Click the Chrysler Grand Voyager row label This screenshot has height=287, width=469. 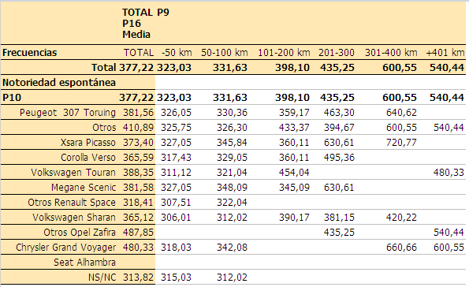(65, 248)
